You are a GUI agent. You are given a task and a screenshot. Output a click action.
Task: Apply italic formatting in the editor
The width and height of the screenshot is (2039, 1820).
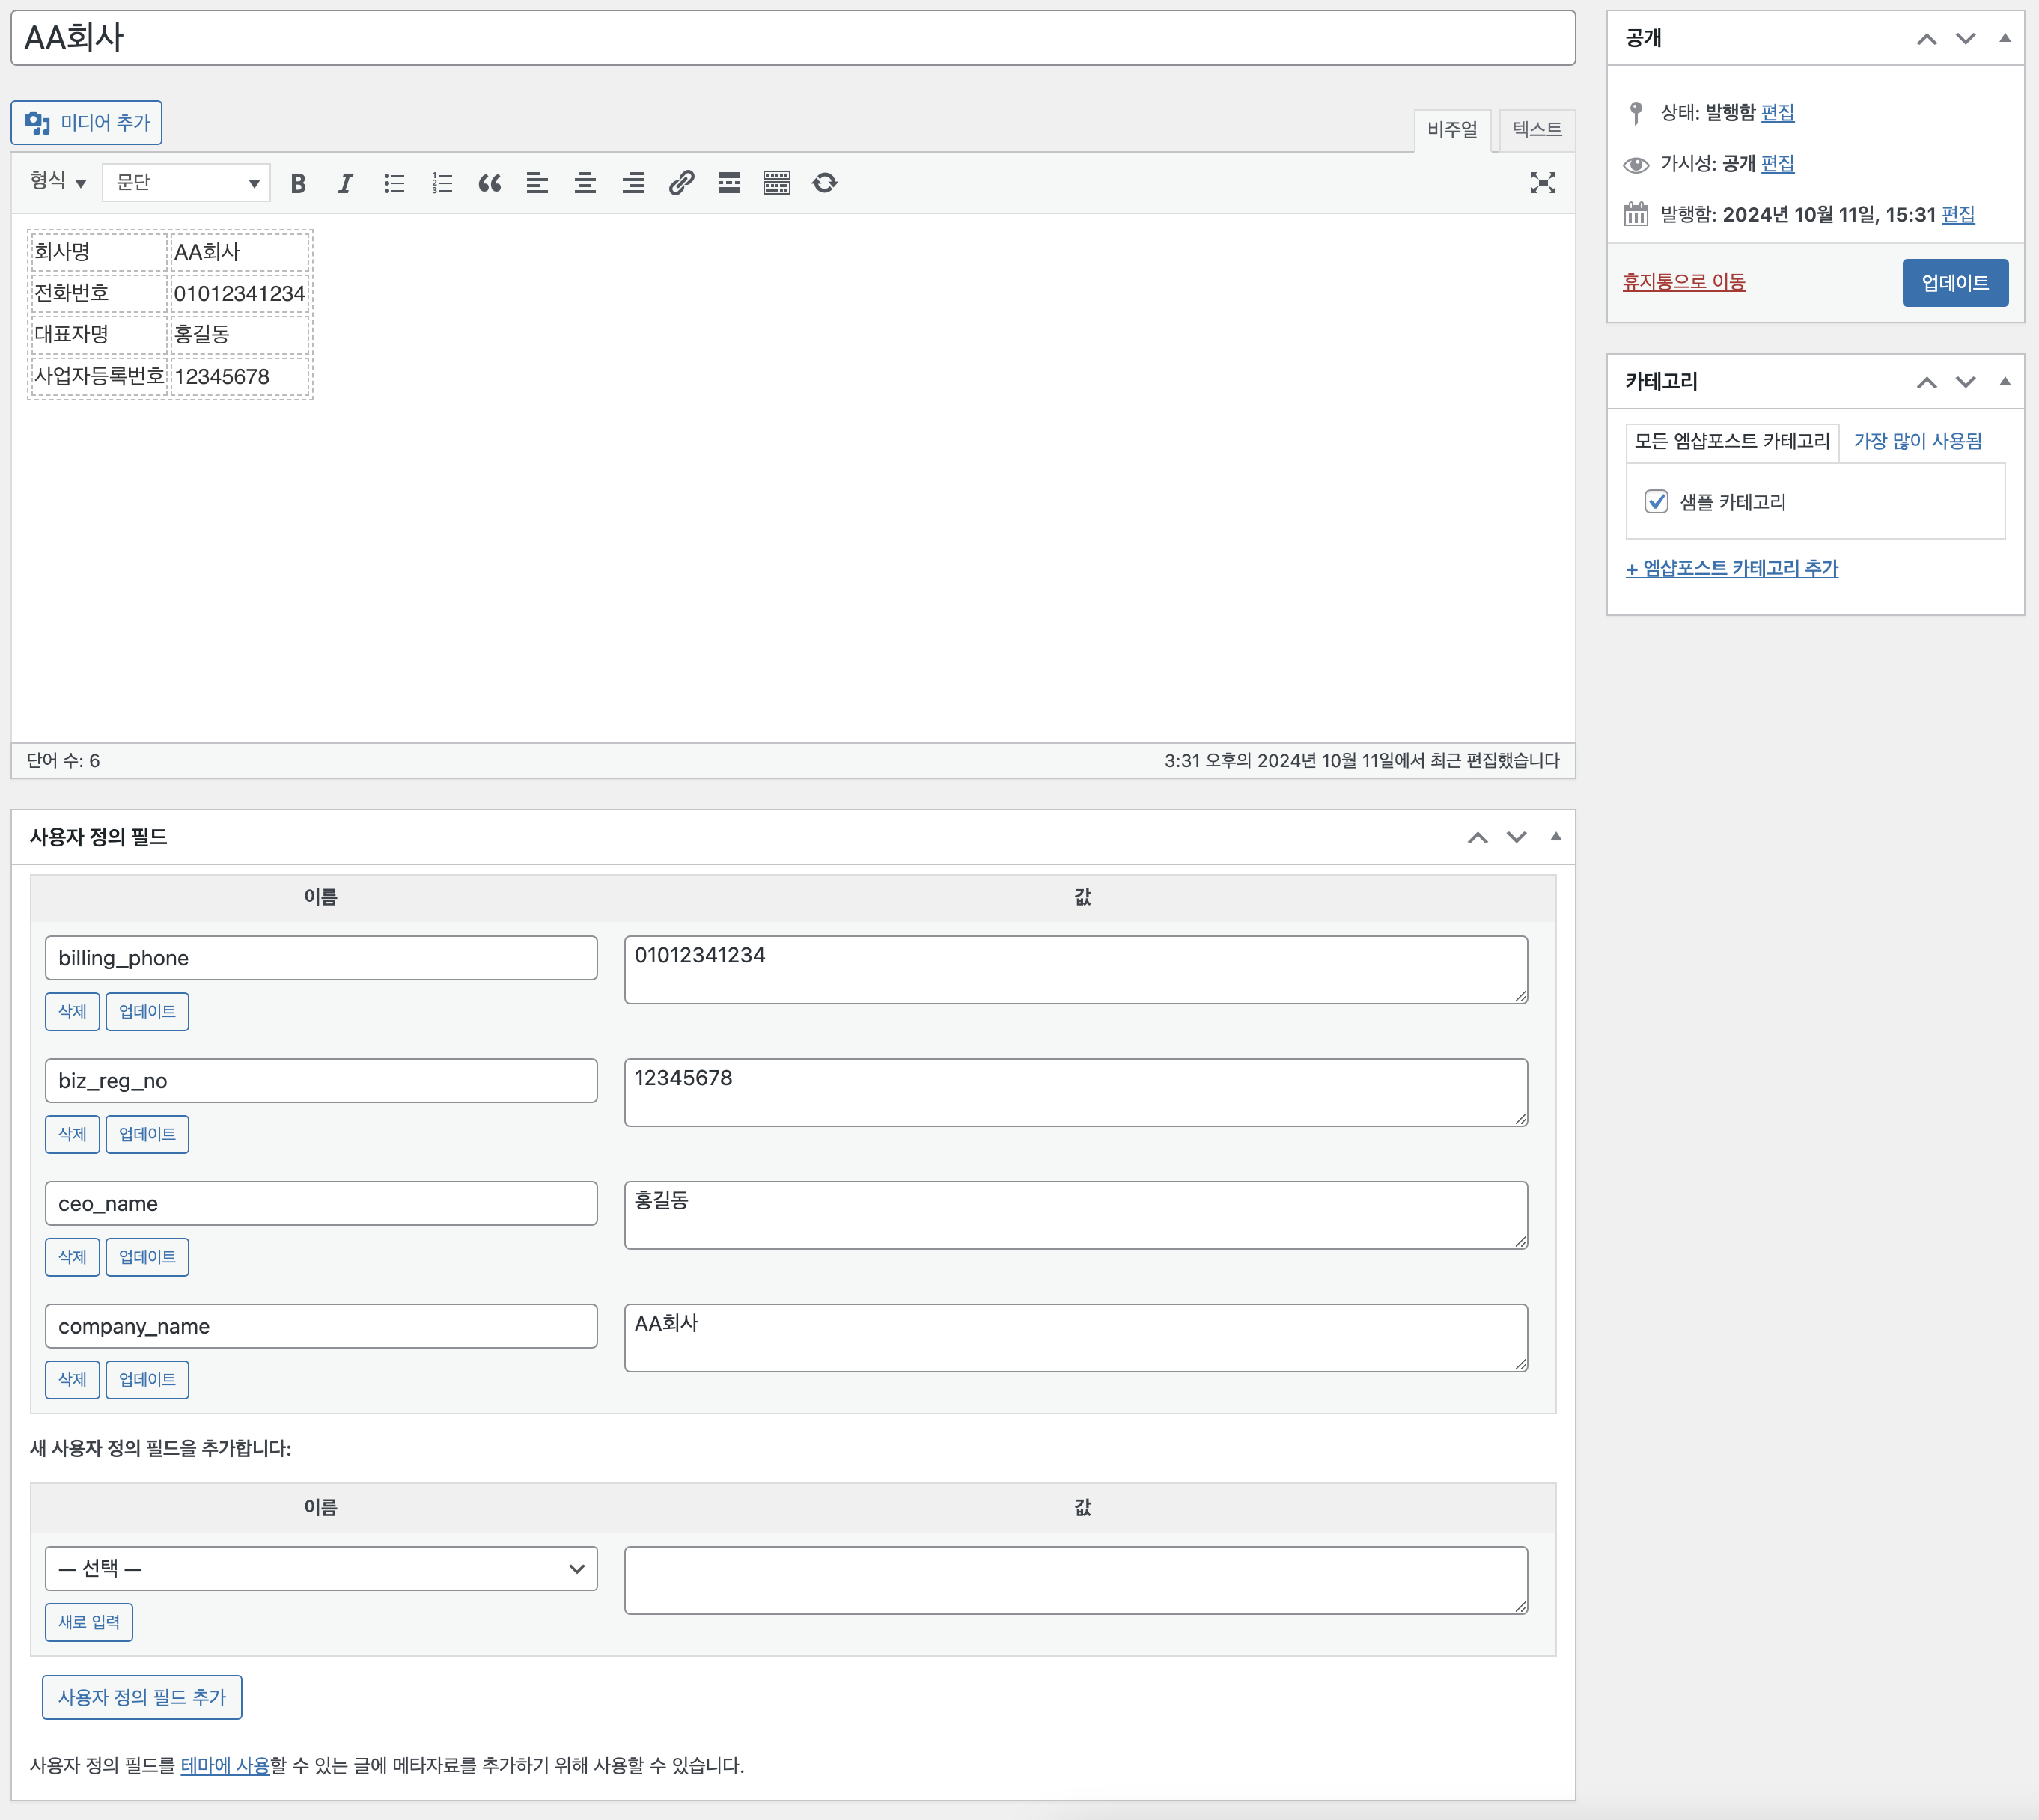345,183
